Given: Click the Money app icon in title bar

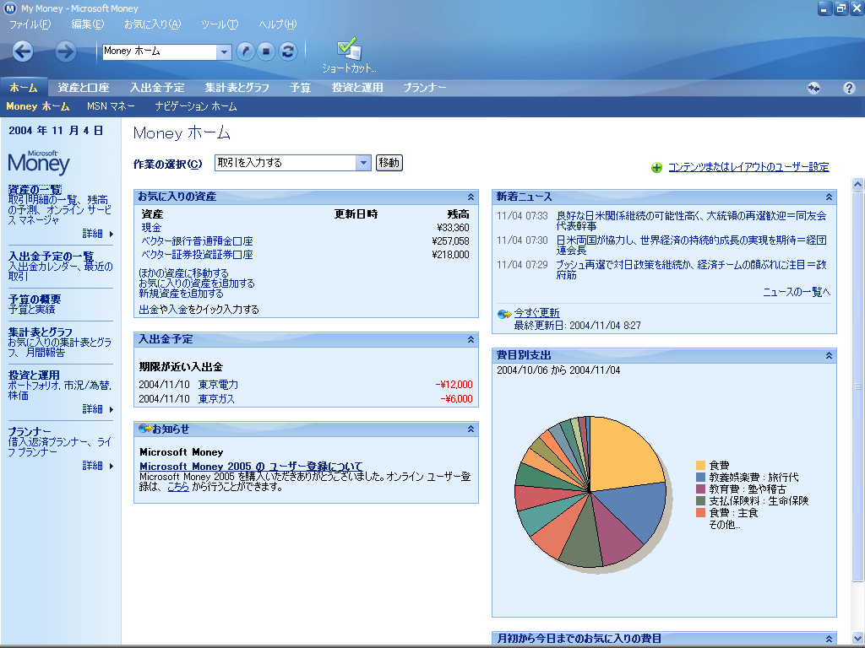Looking at the screenshot, I should tap(10, 8).
